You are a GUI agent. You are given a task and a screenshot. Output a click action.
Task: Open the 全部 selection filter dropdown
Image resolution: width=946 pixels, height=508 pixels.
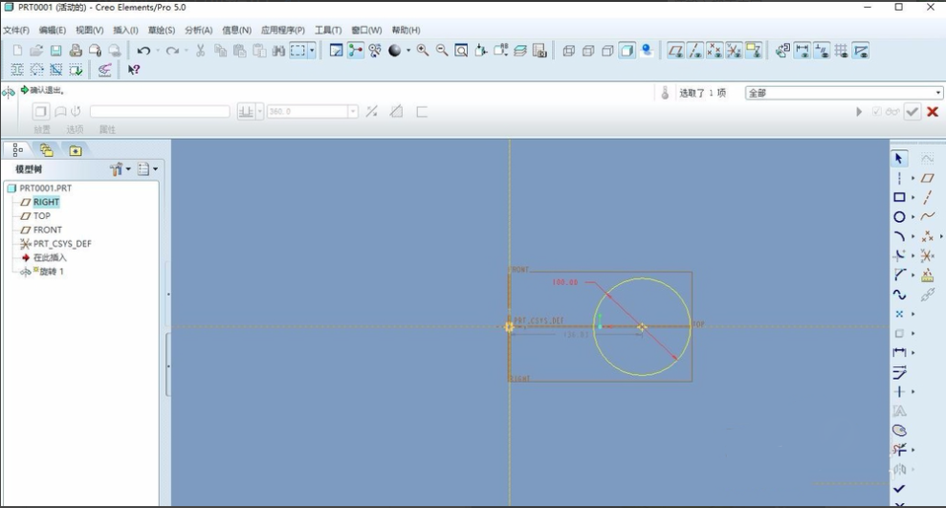[x=938, y=93]
